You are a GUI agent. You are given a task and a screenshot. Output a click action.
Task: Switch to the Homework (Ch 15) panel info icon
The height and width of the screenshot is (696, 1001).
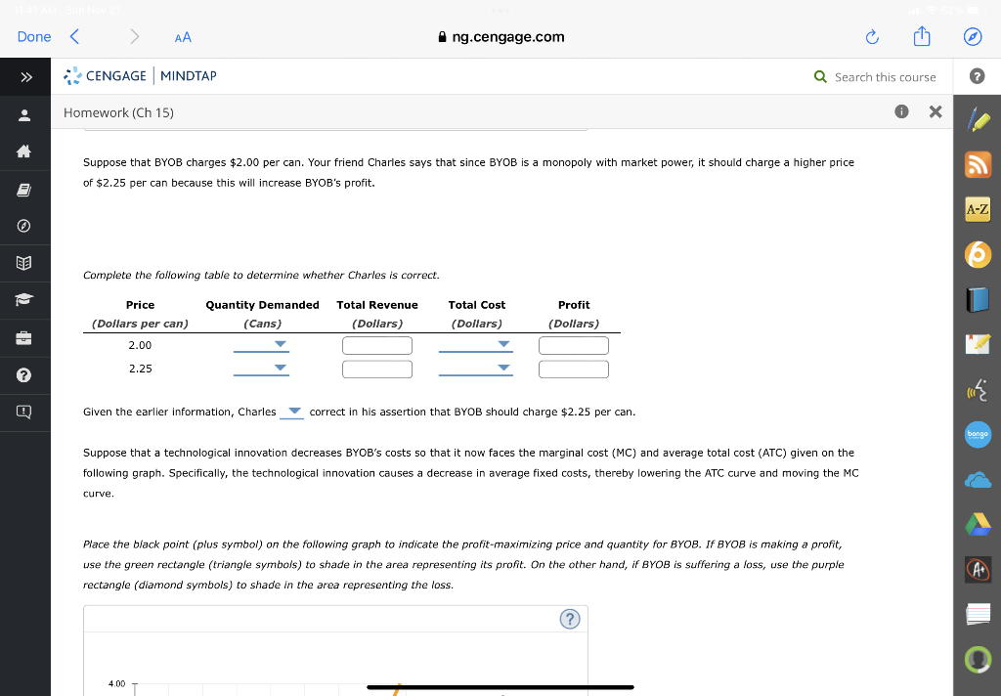901,111
